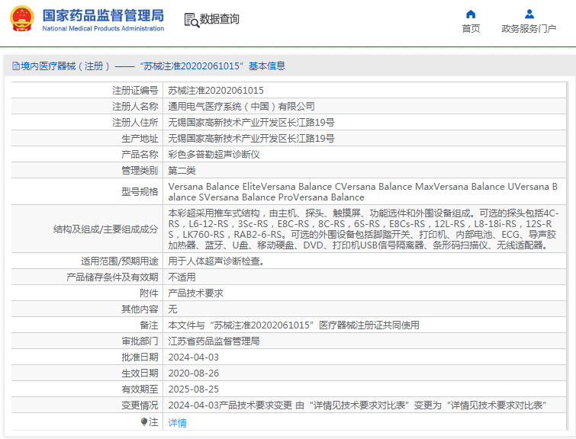The width and height of the screenshot is (576, 439).
Task: Click the 型号规格 row label
Action: 140,192
